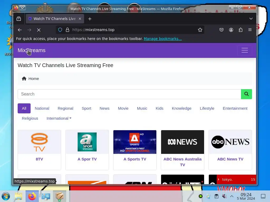Screen dimensions: 270x202
Task: Select the Regional category
Action: click(x=65, y=108)
